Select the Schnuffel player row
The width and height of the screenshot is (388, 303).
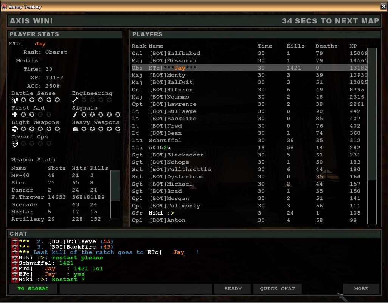point(165,140)
